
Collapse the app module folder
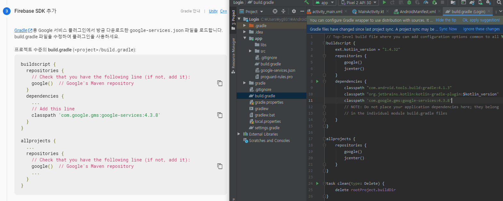click(x=245, y=38)
